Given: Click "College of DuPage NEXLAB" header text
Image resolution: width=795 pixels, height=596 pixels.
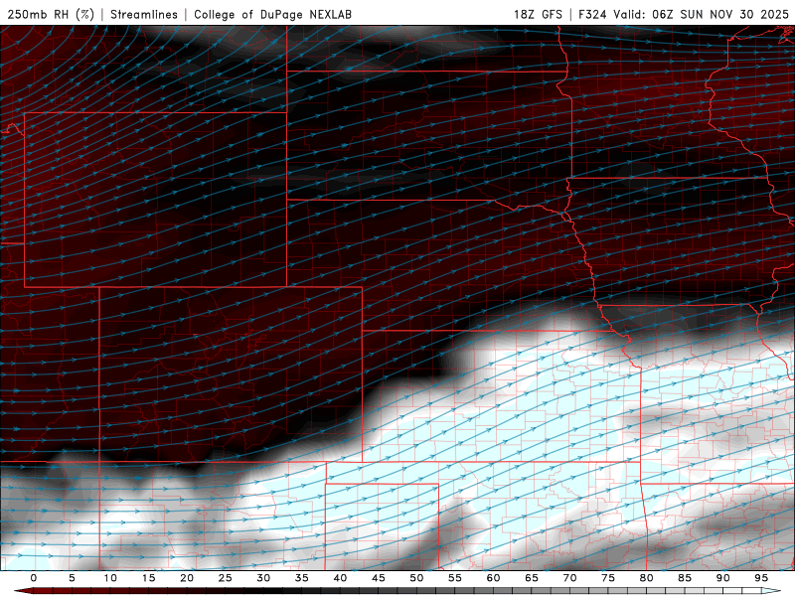Looking at the screenshot, I should click(x=272, y=14).
